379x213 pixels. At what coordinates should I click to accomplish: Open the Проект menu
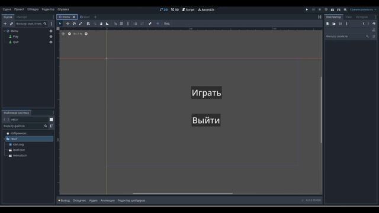pos(19,9)
